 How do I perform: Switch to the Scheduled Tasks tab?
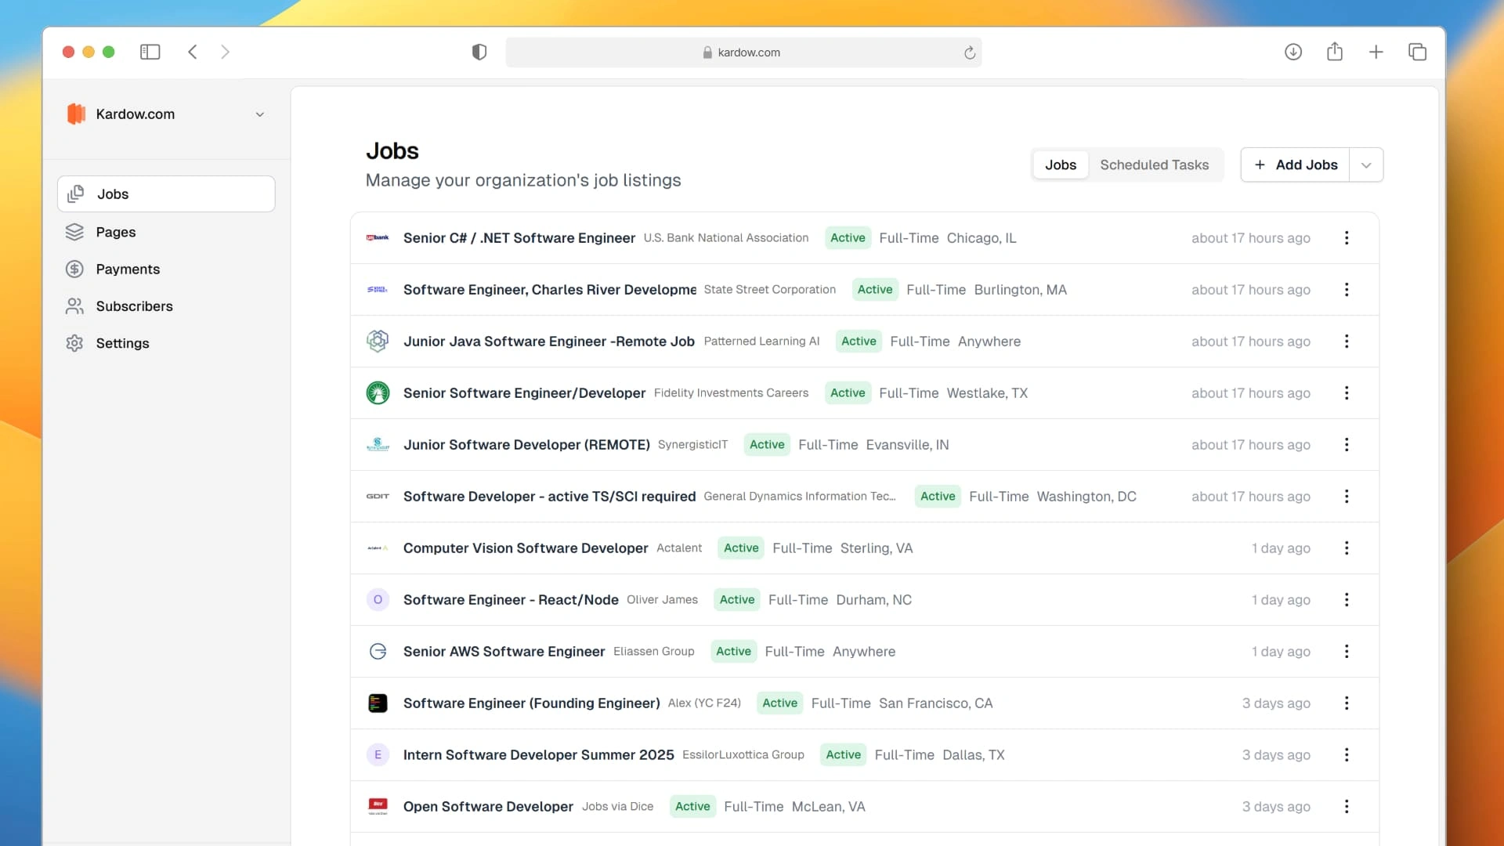(x=1154, y=165)
